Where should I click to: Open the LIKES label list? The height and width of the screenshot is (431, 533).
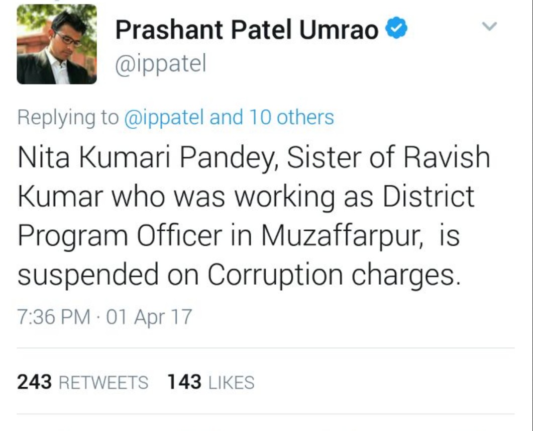[231, 383]
